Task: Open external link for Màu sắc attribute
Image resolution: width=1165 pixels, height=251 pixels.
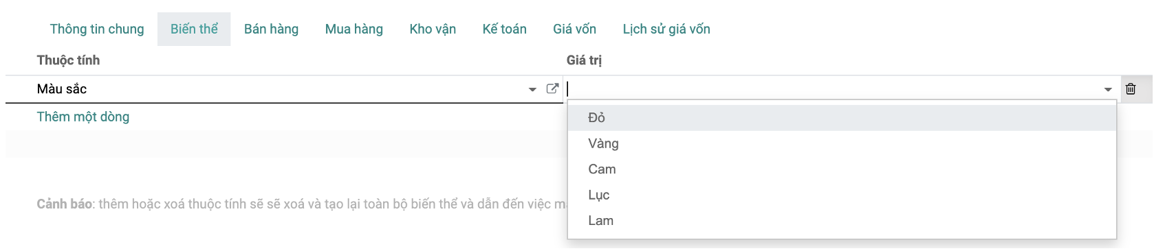Action: [552, 88]
